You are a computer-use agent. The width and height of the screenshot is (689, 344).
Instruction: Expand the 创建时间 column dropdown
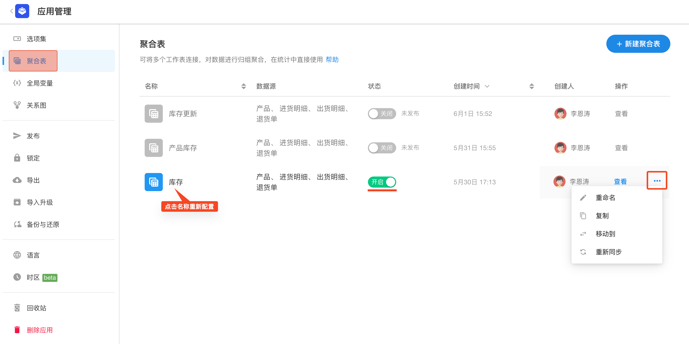coord(487,86)
